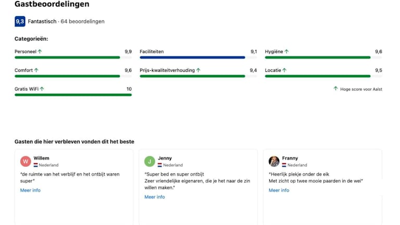400x225 pixels.
Task: Click the arrow beside Hoge score voor Aalst
Action: point(335,89)
